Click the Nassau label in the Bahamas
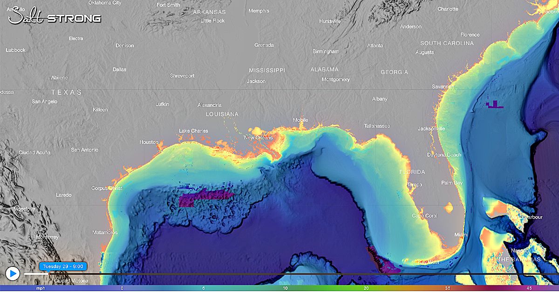This screenshot has height=292, width=559. (518, 251)
